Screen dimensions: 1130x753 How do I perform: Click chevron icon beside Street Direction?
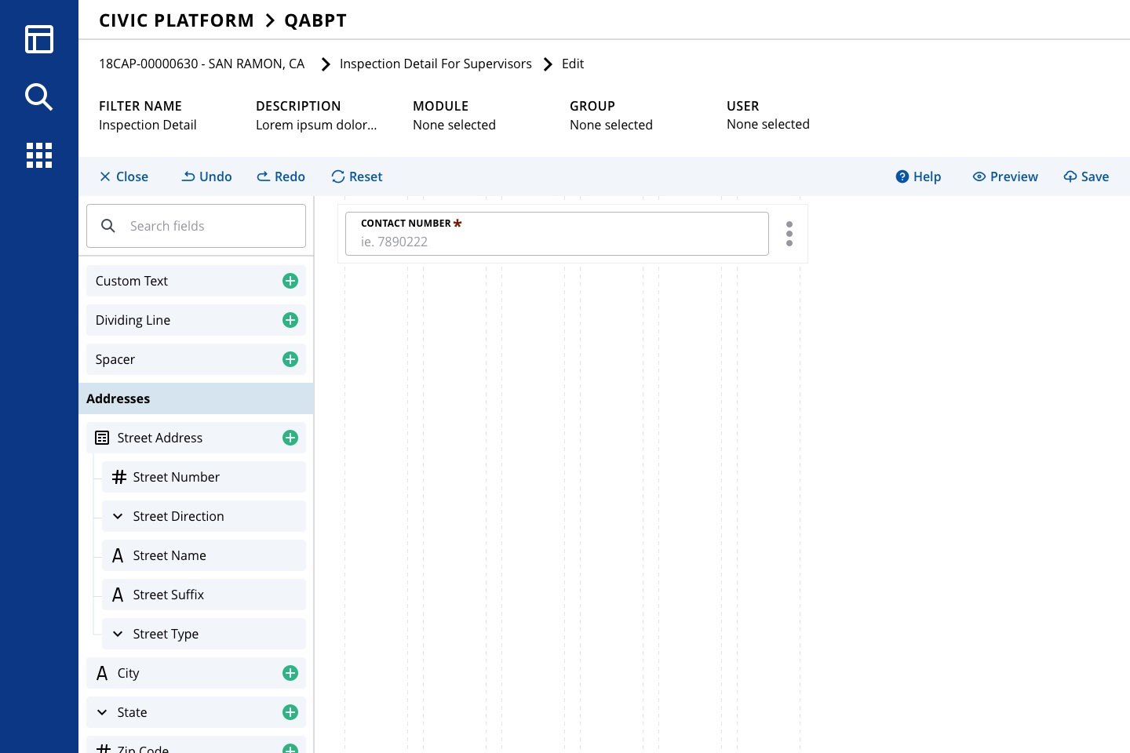118,516
